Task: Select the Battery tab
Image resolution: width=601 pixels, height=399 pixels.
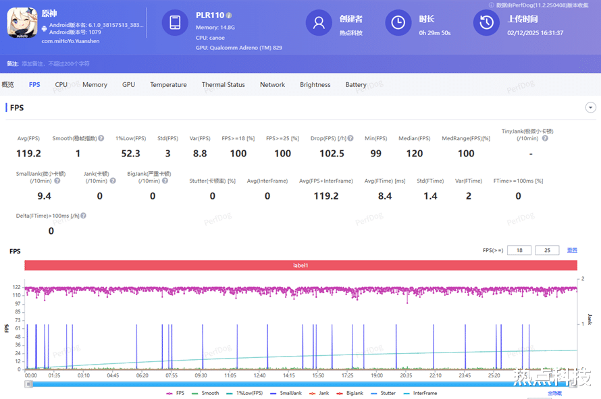Action: (x=356, y=85)
